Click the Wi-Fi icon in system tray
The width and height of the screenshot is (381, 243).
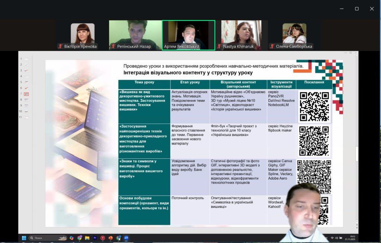click(332, 238)
